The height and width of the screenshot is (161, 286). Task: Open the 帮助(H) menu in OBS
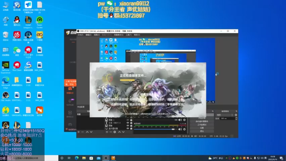coord(137,35)
